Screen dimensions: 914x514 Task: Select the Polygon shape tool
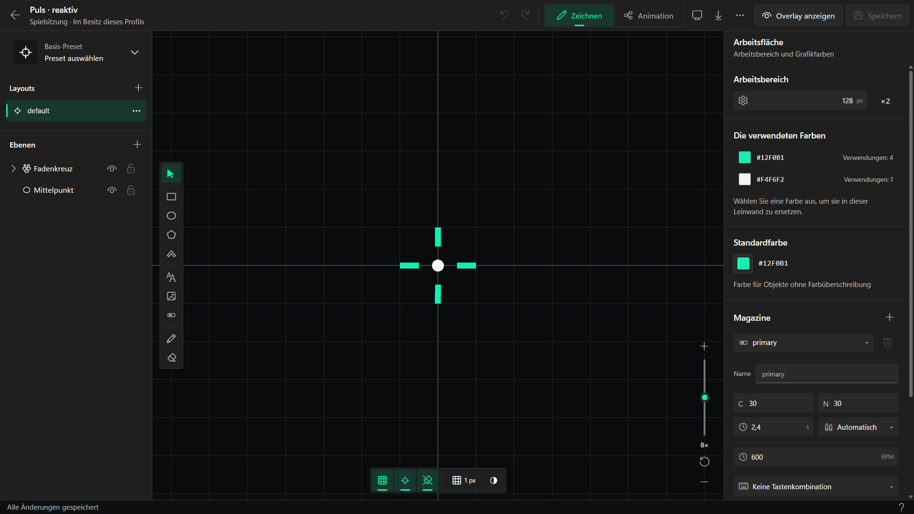click(x=171, y=235)
